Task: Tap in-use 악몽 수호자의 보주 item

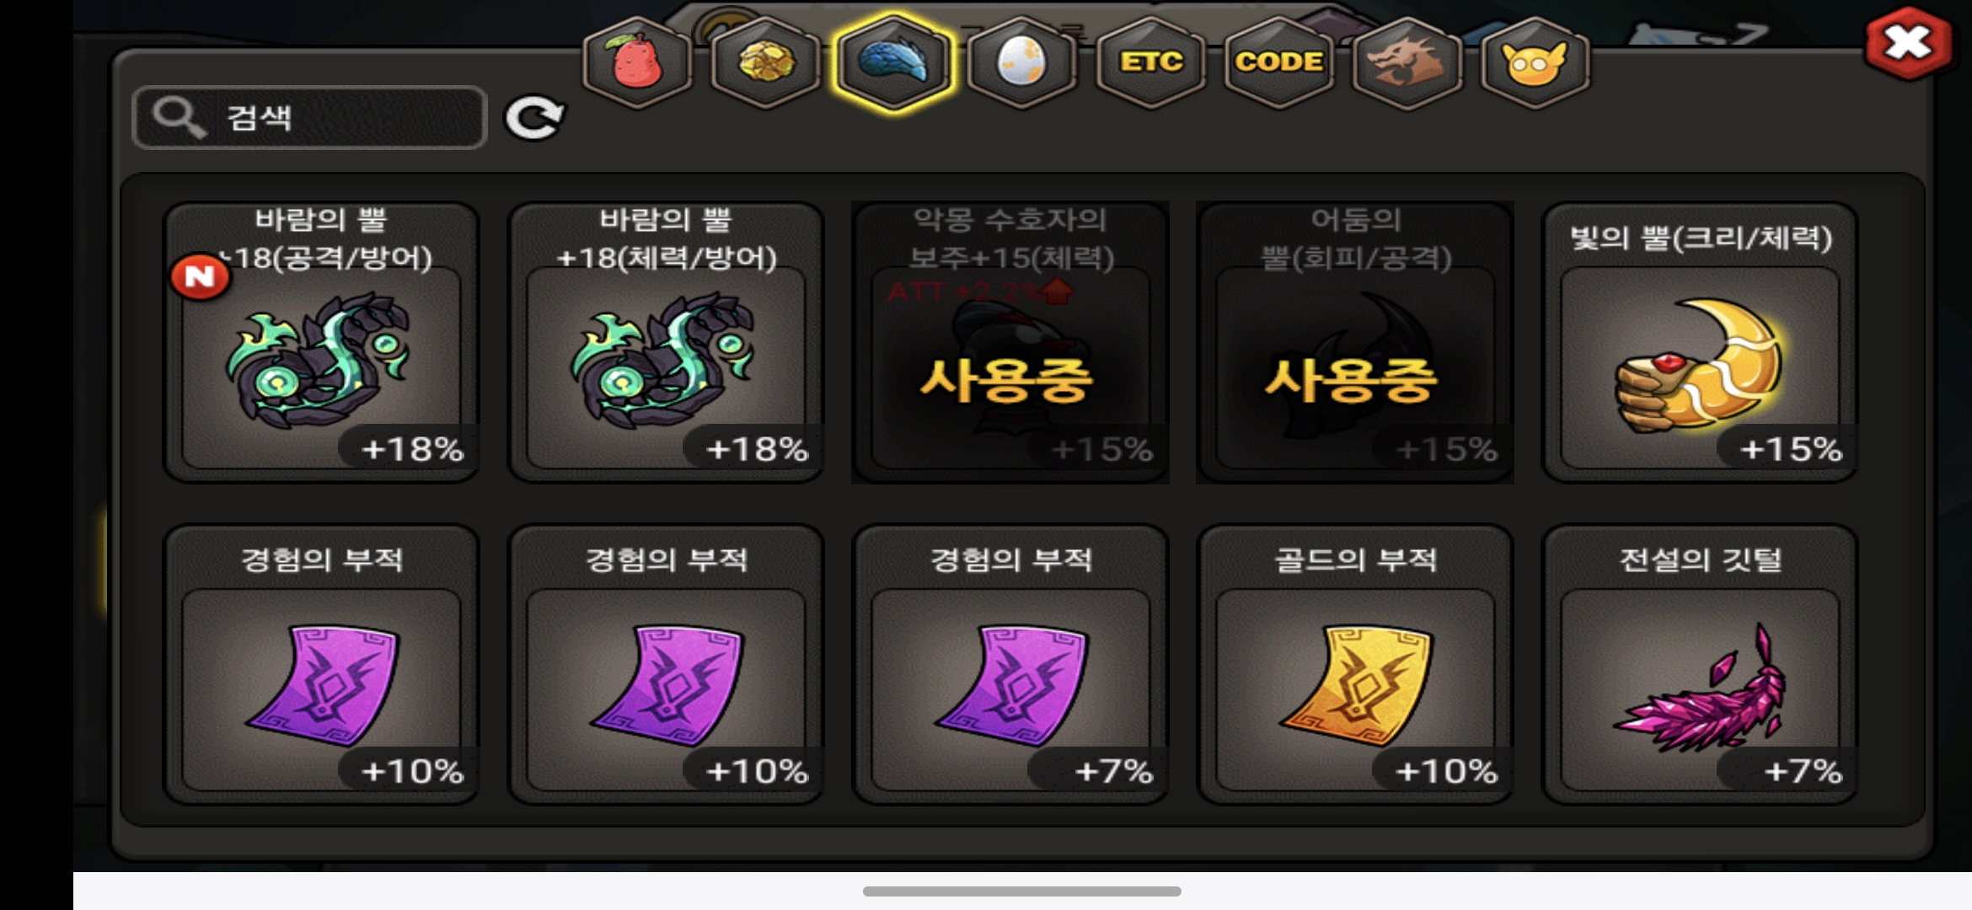Action: pos(1010,342)
